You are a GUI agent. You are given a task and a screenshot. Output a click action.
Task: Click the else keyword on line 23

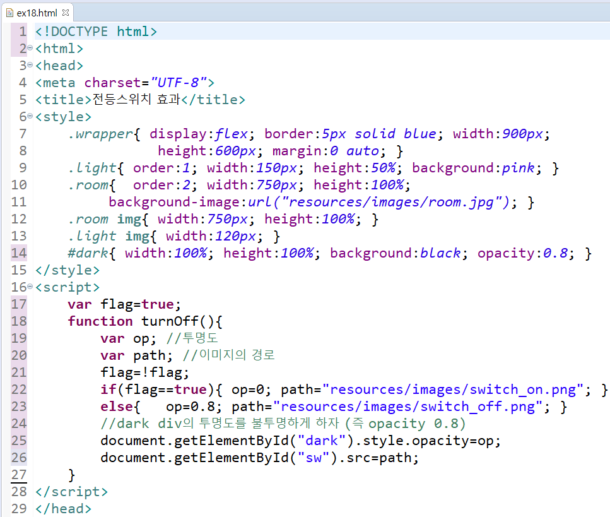pos(117,407)
